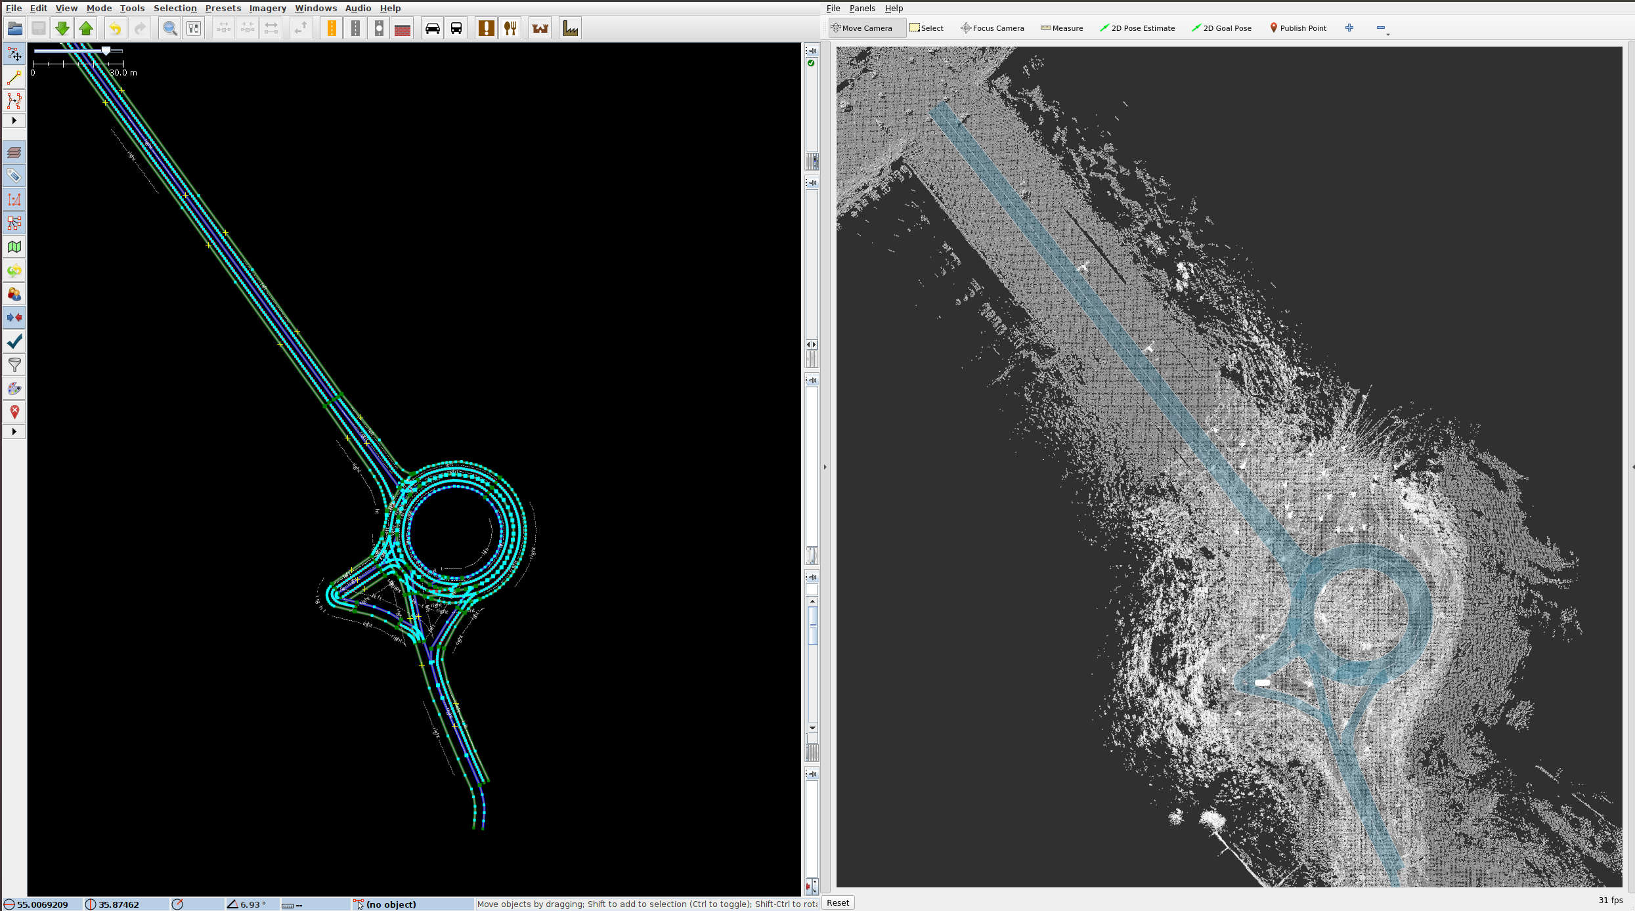Open RViz toolbar overflow dropdown arrow
The height and width of the screenshot is (911, 1635).
click(1387, 34)
